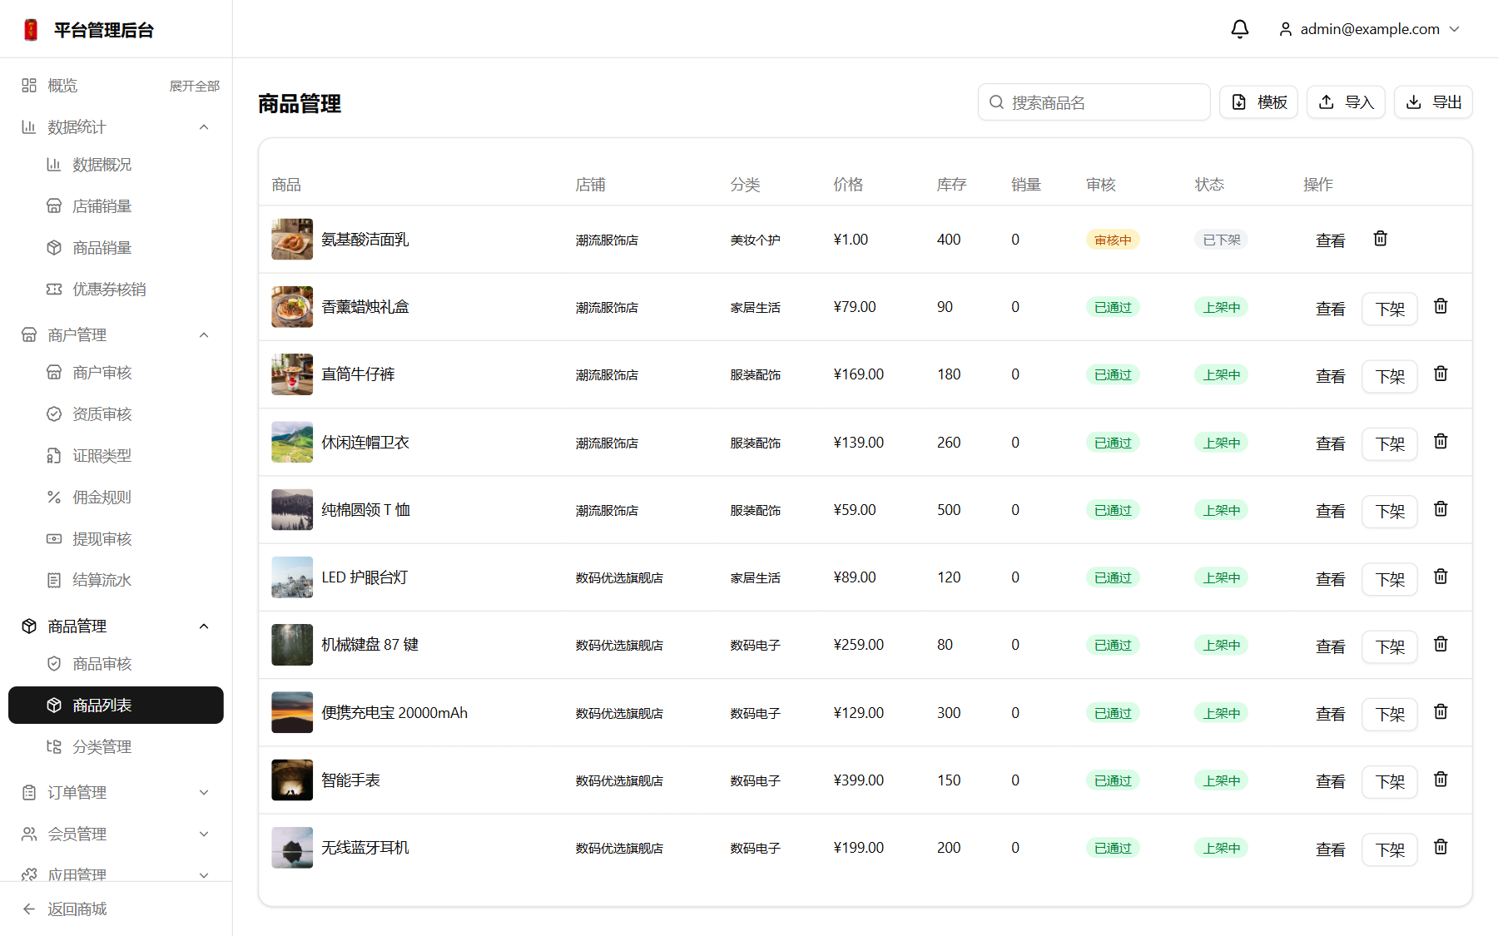The width and height of the screenshot is (1498, 936).
Task: Click the user avatar icon beside admin email
Action: (x=1286, y=29)
